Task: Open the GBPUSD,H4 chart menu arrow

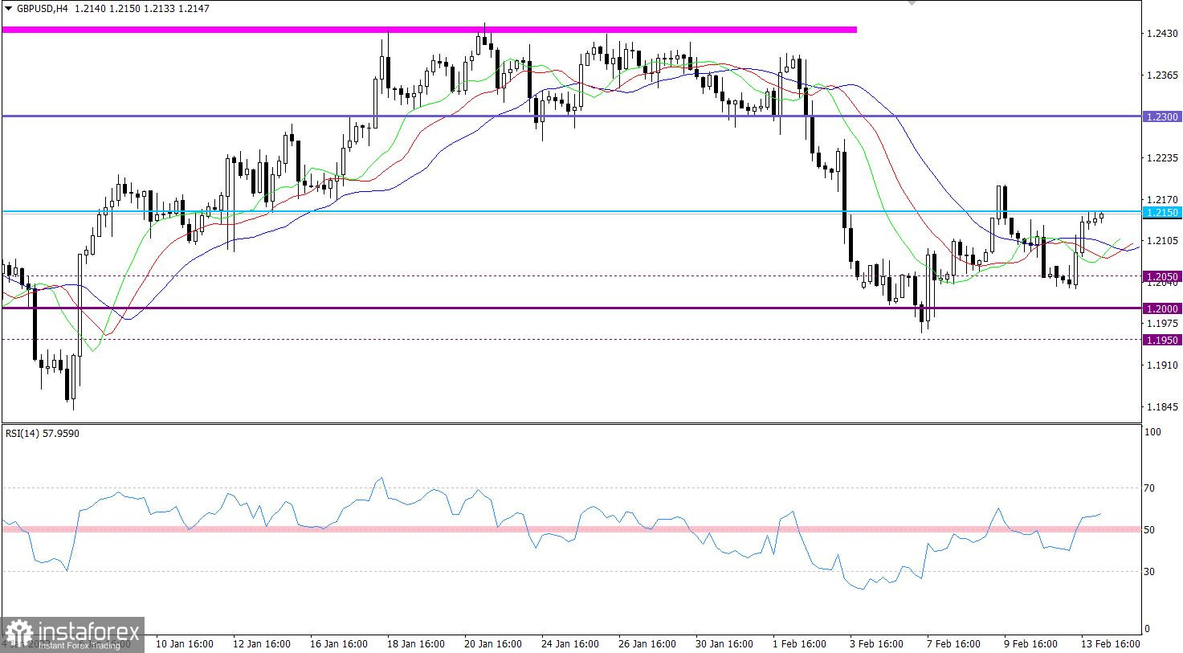Action: 8,9
